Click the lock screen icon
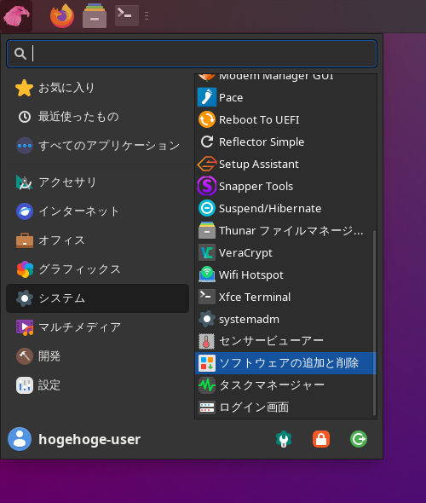 (x=321, y=439)
